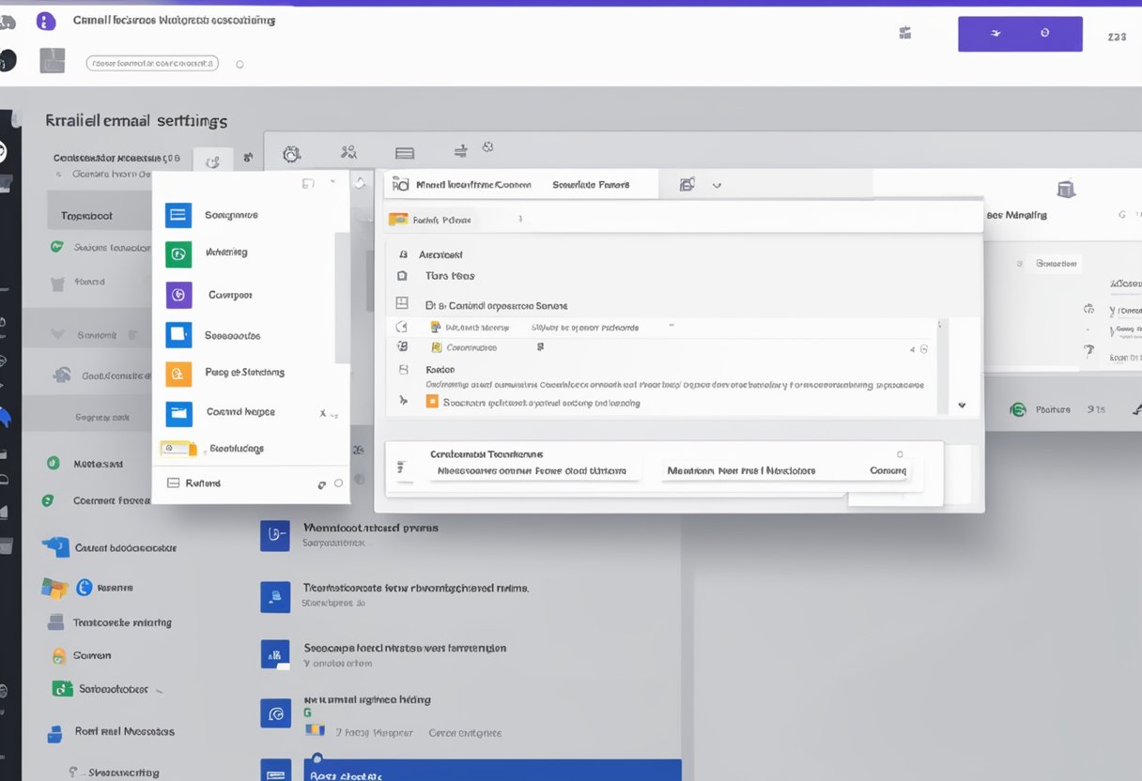
Task: Click the keyboard icon in the top toolbar
Action: (404, 152)
